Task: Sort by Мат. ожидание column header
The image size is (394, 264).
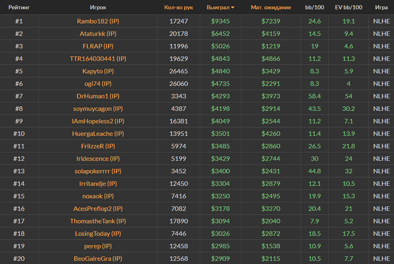Action: 270,8
